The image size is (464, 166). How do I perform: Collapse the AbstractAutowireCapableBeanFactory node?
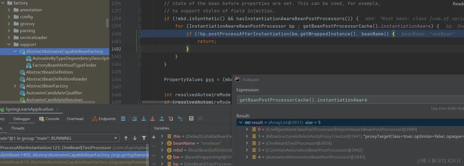coord(15,51)
